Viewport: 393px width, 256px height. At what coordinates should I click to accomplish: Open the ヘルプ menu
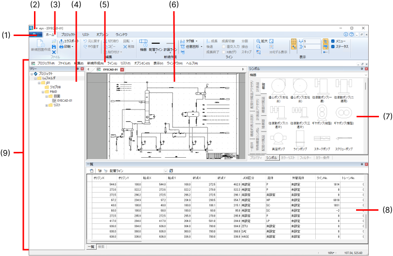tap(192, 63)
